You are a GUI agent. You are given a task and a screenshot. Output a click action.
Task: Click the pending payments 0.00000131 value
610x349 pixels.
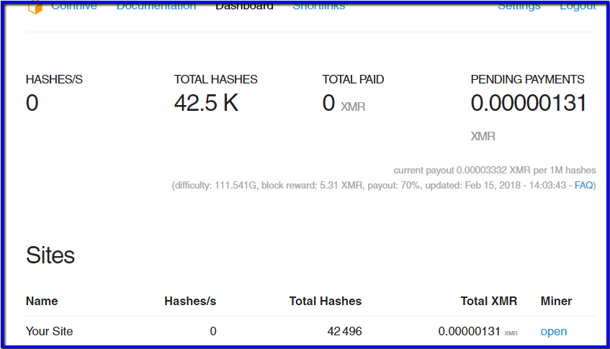529,104
